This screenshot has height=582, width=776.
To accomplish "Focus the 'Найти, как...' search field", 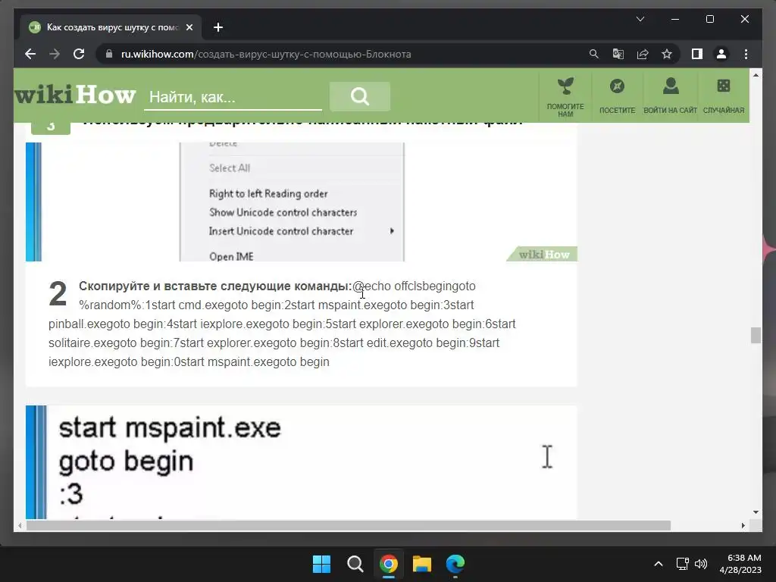I will pos(233,97).
